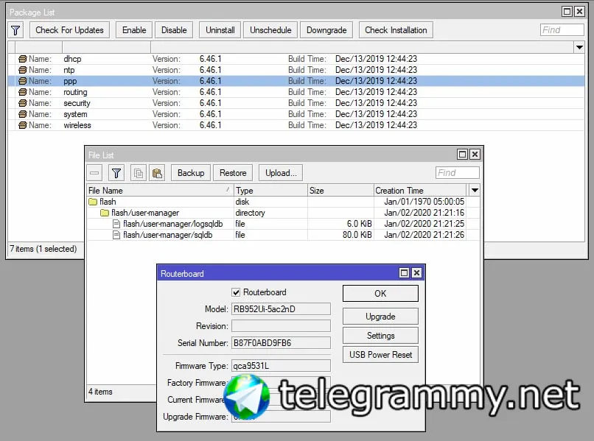Click the Backup button

pos(191,173)
